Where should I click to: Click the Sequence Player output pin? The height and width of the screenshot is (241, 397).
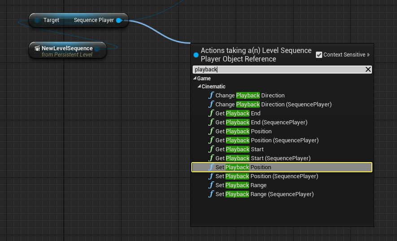(x=118, y=20)
